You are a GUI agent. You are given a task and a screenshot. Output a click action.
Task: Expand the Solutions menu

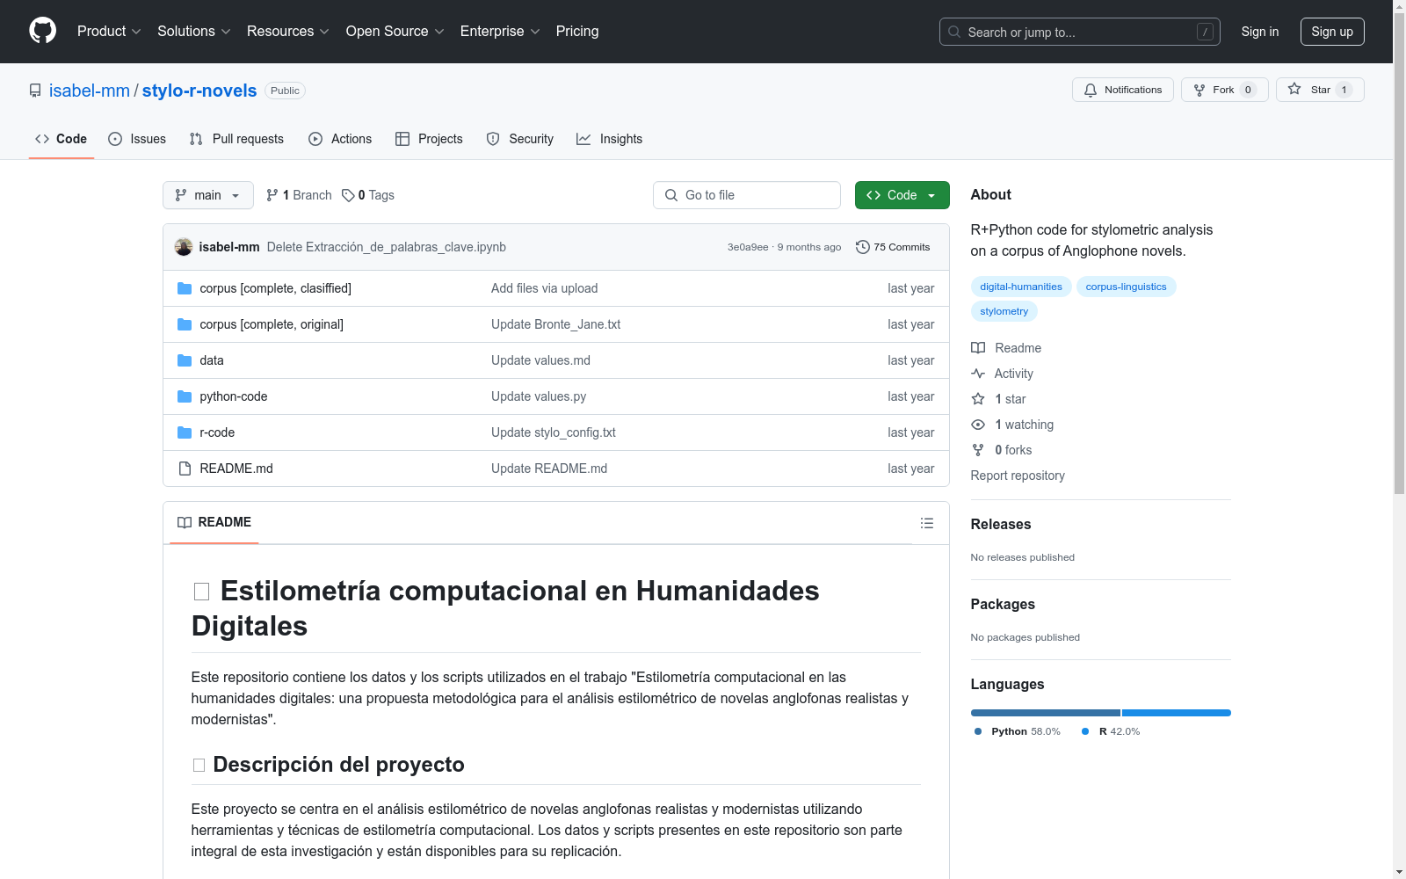[194, 31]
